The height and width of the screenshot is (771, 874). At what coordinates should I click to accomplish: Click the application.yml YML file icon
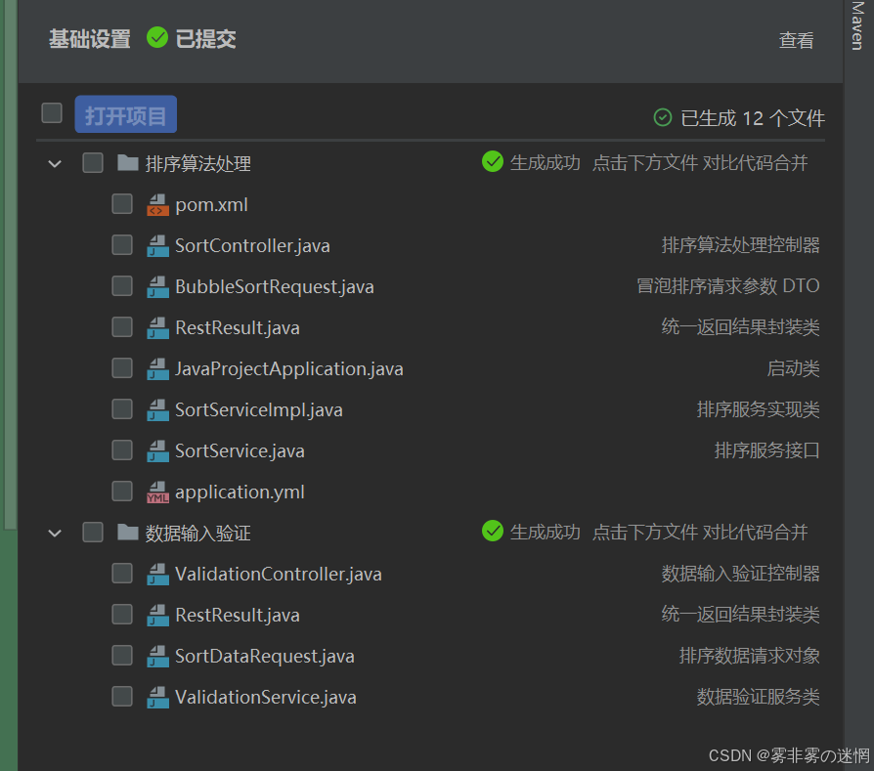(157, 492)
